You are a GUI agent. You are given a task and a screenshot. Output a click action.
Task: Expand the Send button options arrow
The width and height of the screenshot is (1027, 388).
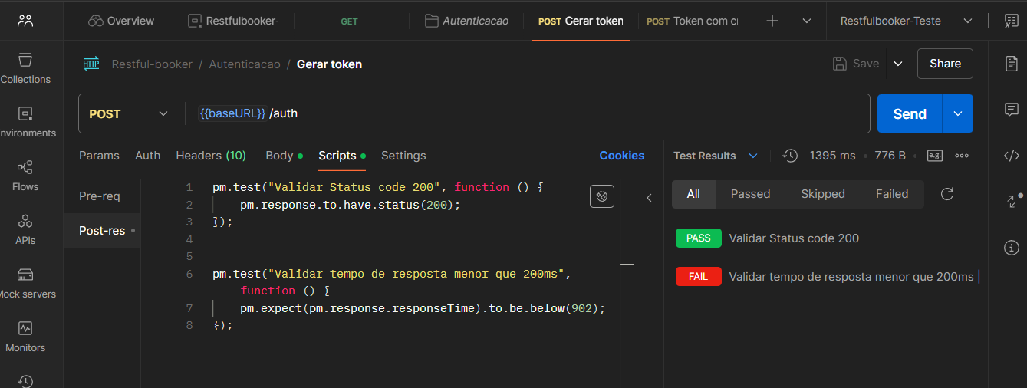(958, 114)
